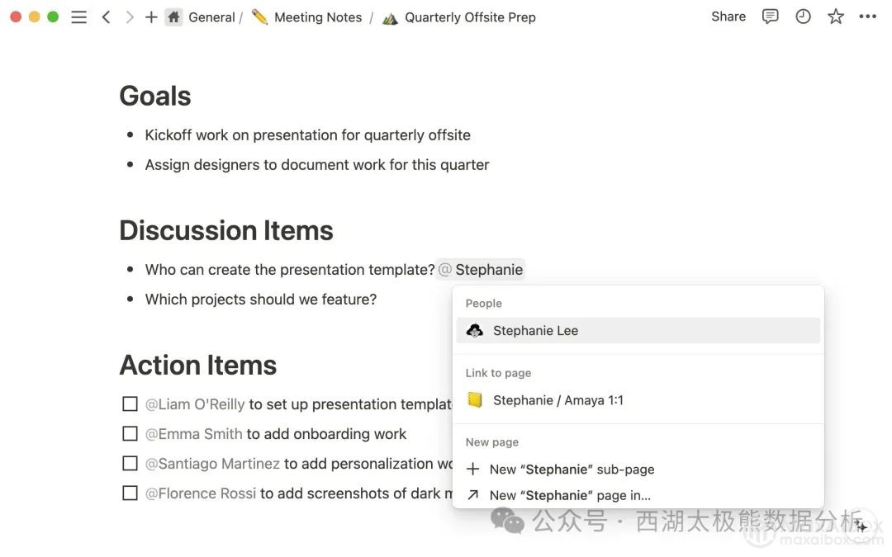Screen dimensions: 892x557
Task: Open the sidebar hamburger menu
Action: point(79,17)
